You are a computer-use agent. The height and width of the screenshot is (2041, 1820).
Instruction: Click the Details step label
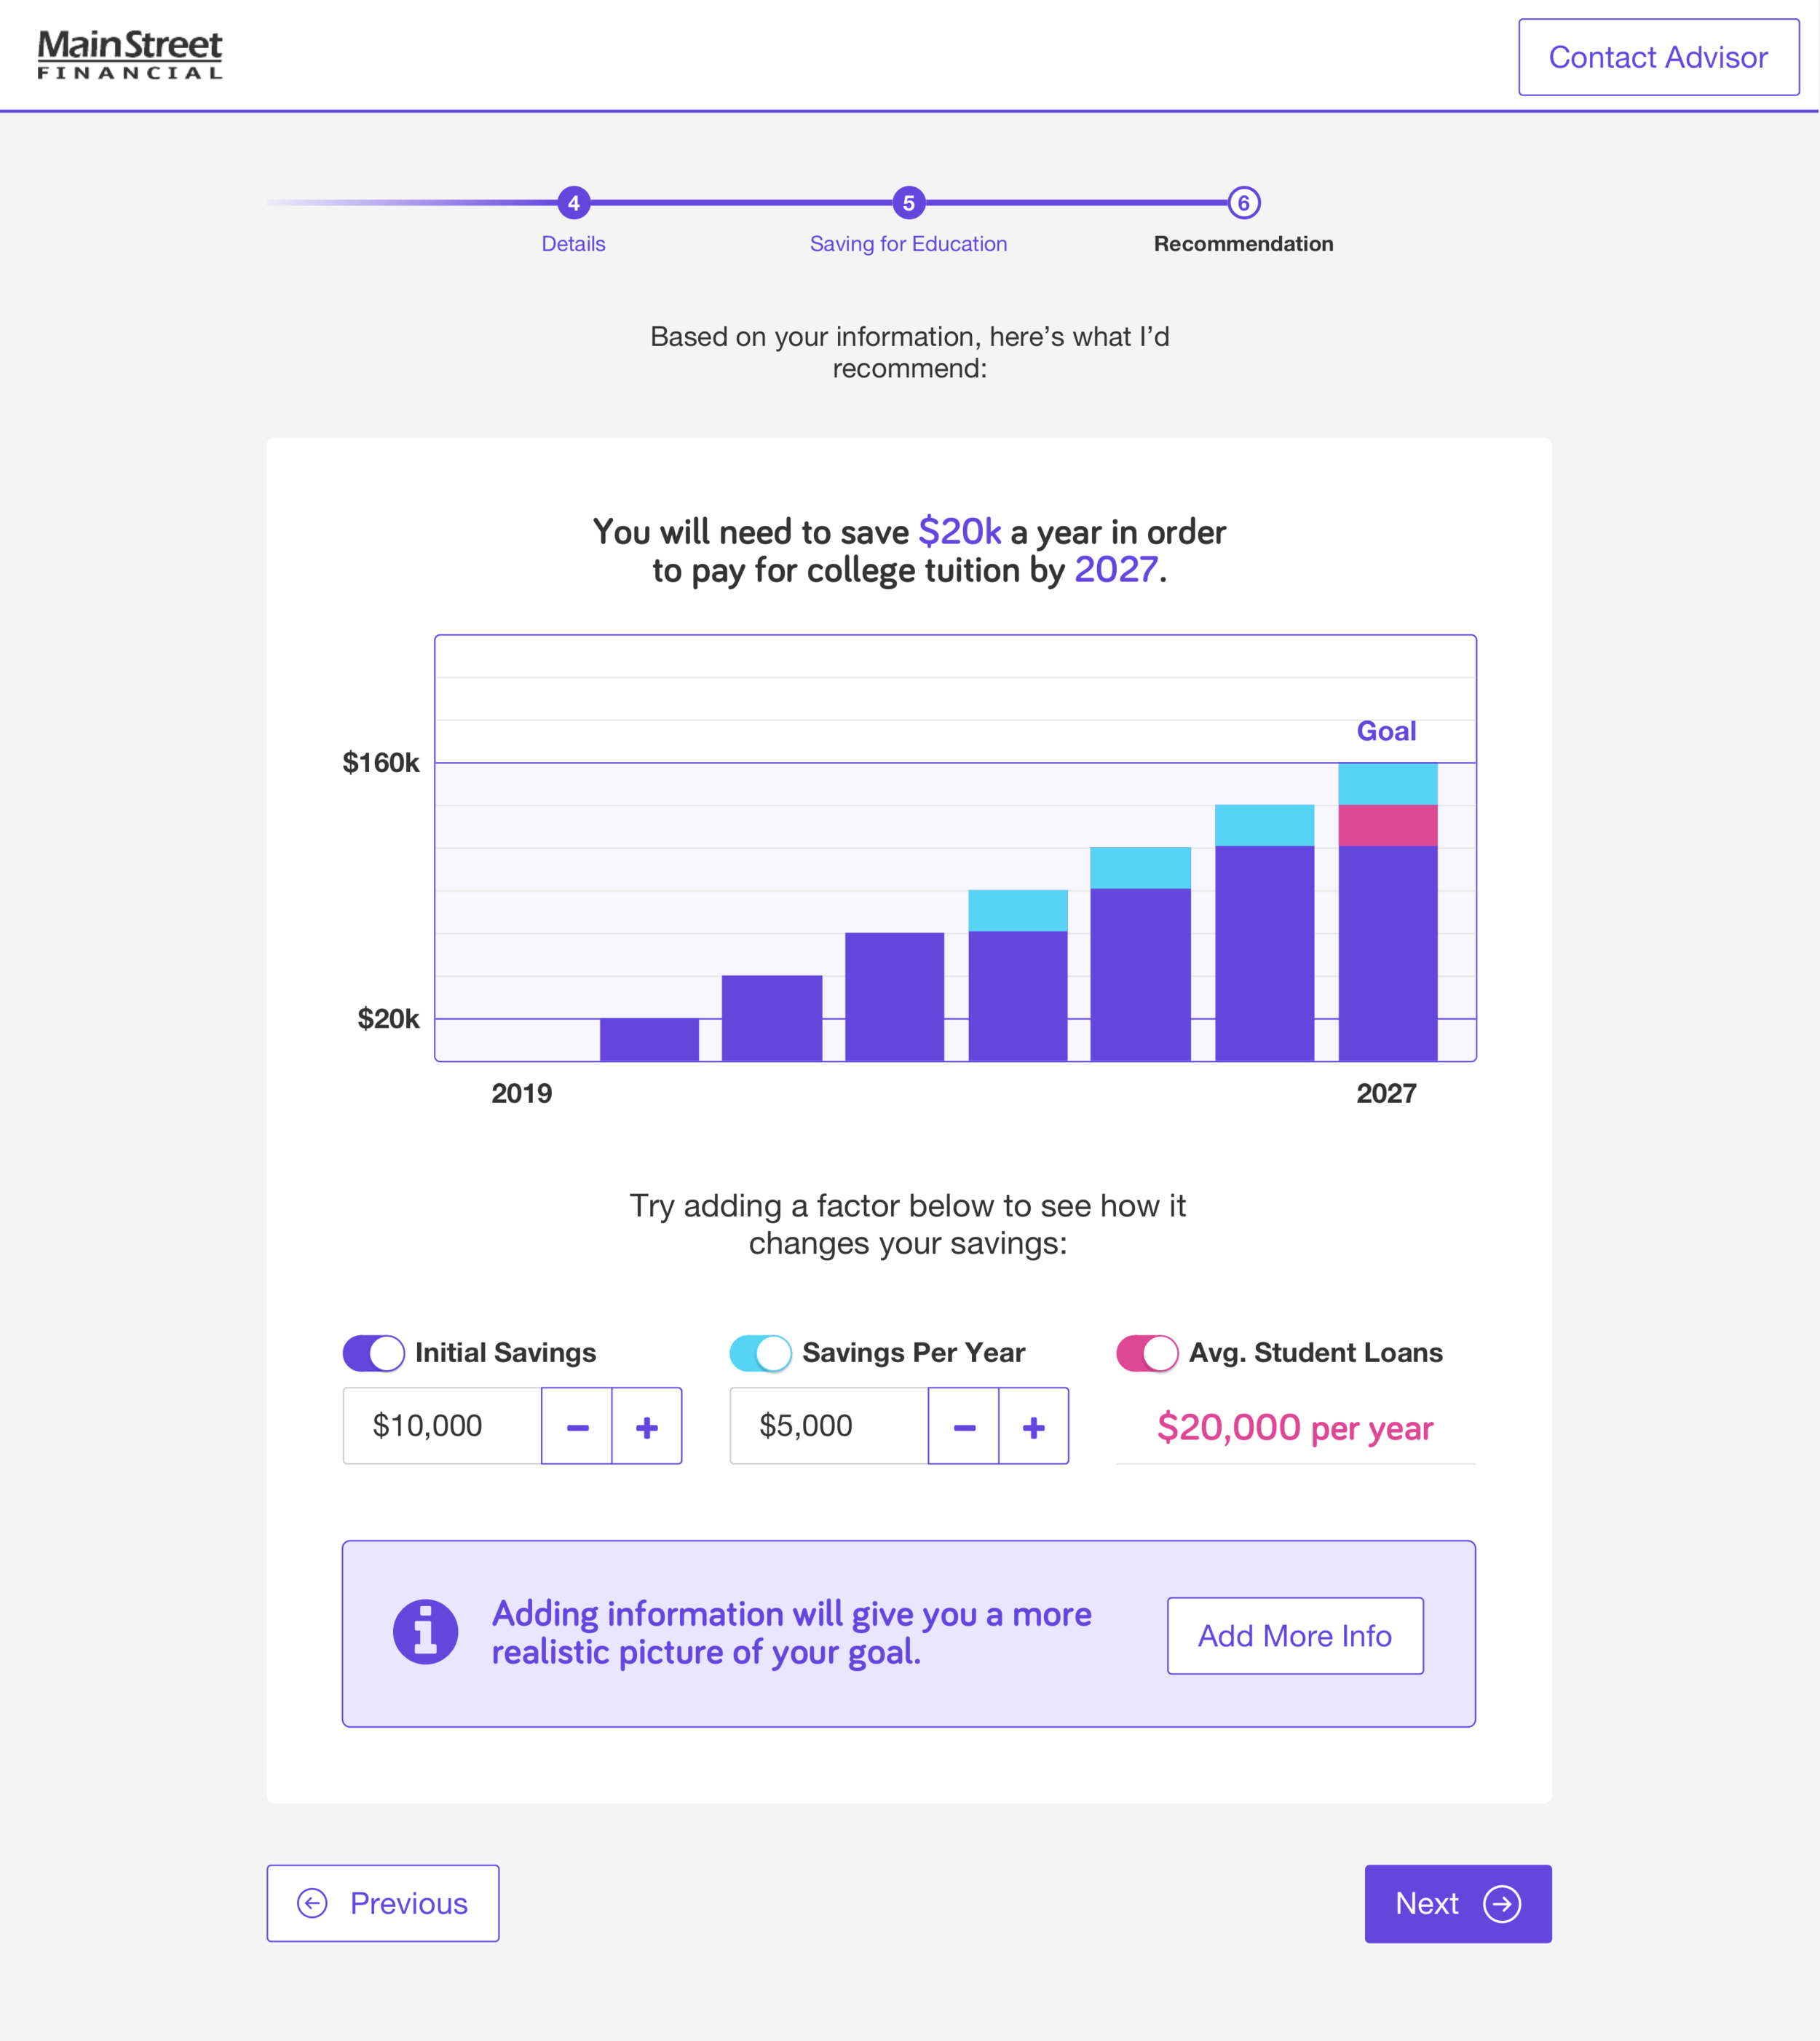click(x=573, y=244)
